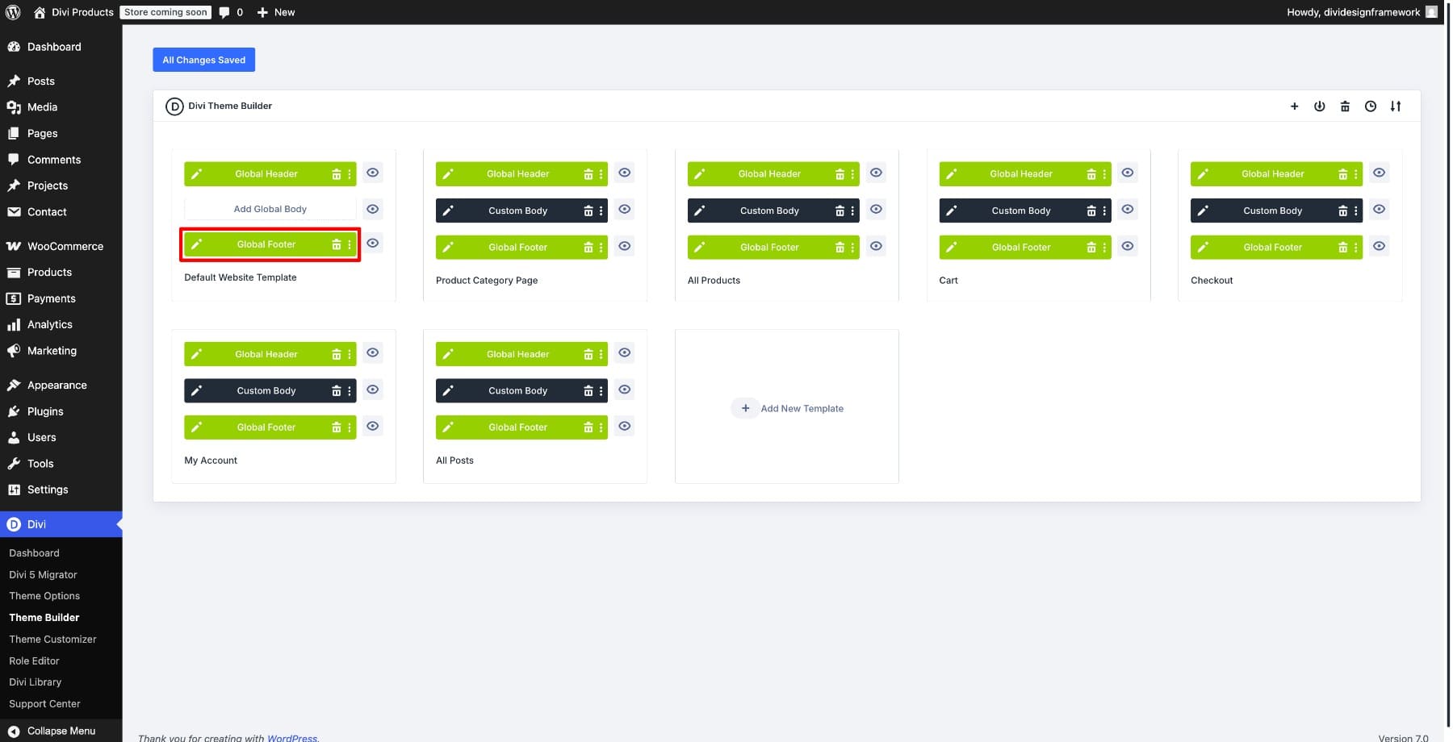Delete the Global Header of the My Account template
This screenshot has height=742, width=1453.
click(337, 354)
